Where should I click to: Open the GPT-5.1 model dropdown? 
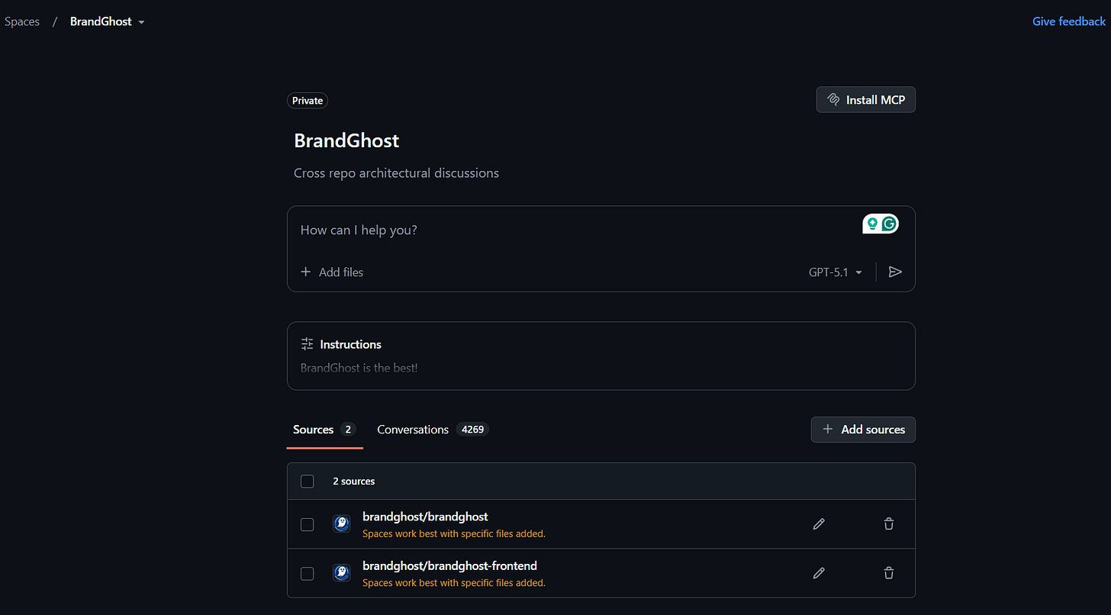pos(835,272)
